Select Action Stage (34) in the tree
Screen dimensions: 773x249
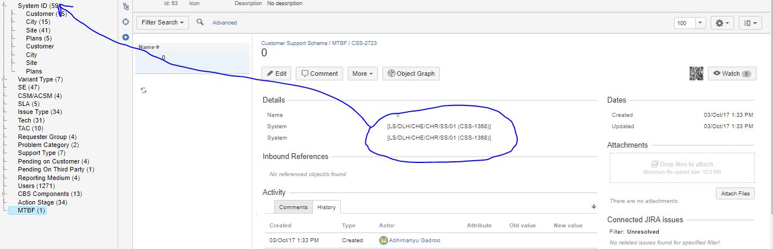click(43, 202)
